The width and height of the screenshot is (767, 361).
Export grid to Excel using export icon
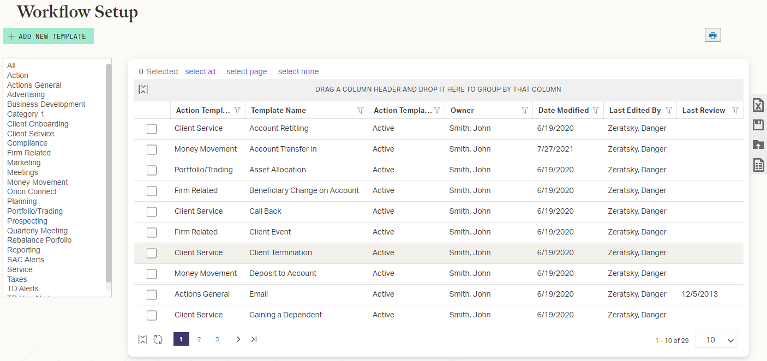coord(758,105)
